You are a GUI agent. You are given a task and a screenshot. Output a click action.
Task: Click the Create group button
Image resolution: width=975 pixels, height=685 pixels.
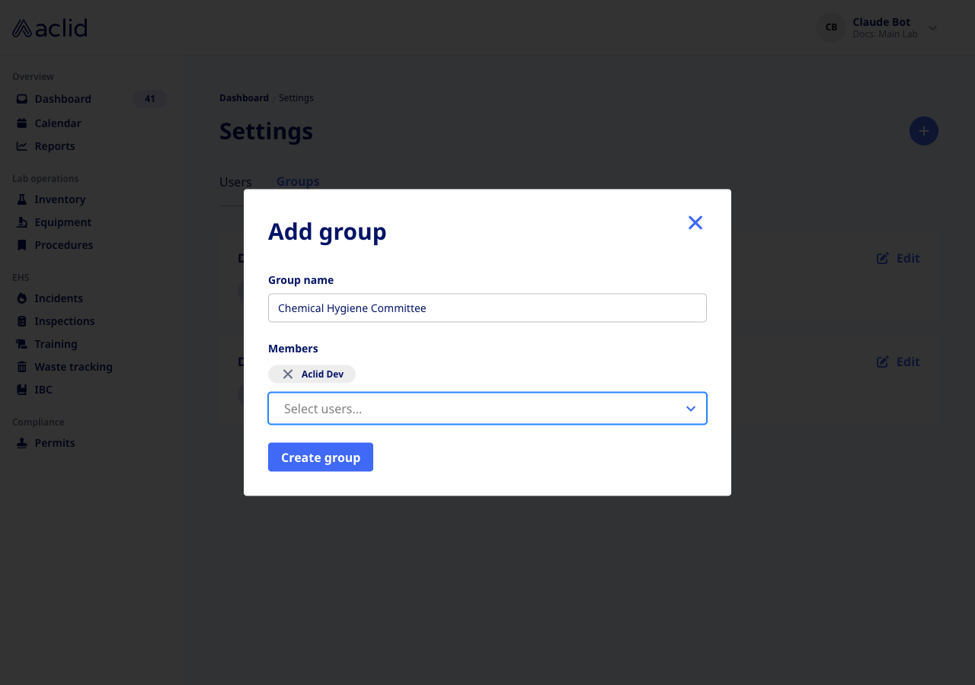[x=321, y=457]
